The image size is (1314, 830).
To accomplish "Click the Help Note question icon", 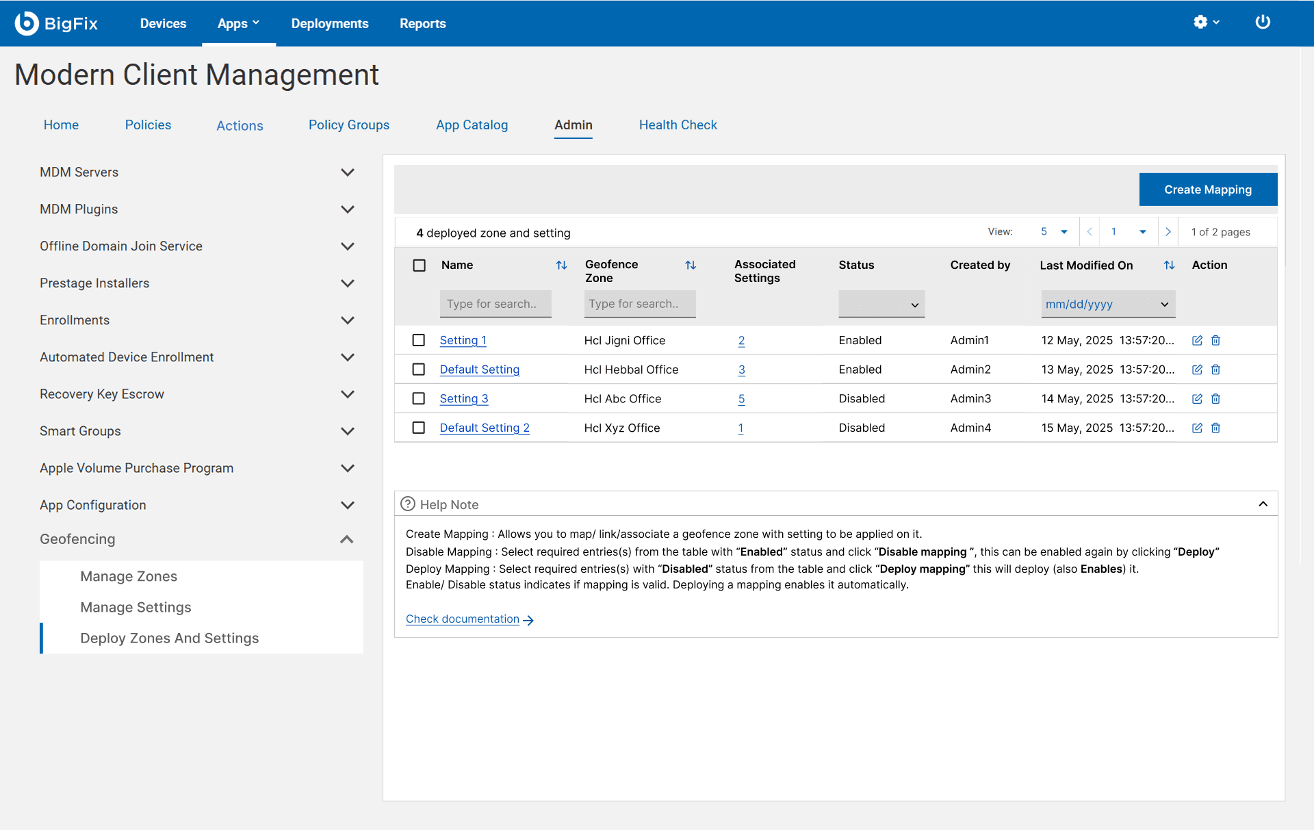I will [x=408, y=504].
